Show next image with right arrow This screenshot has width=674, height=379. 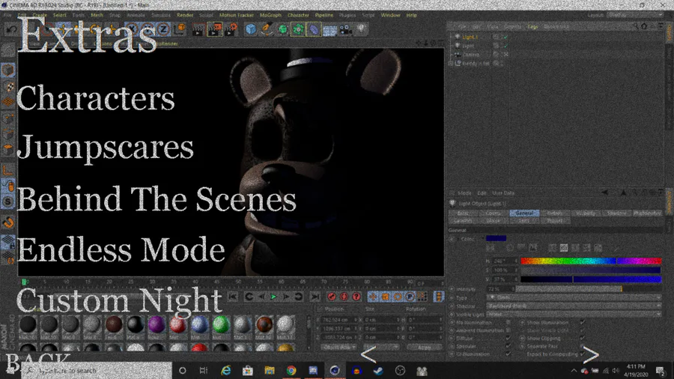591,355
